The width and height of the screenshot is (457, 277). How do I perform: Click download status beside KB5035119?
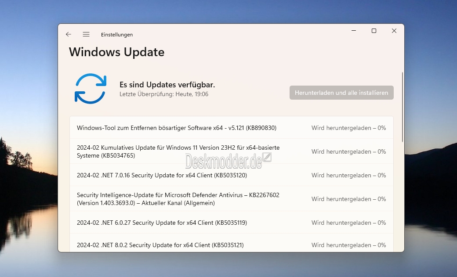coord(348,223)
